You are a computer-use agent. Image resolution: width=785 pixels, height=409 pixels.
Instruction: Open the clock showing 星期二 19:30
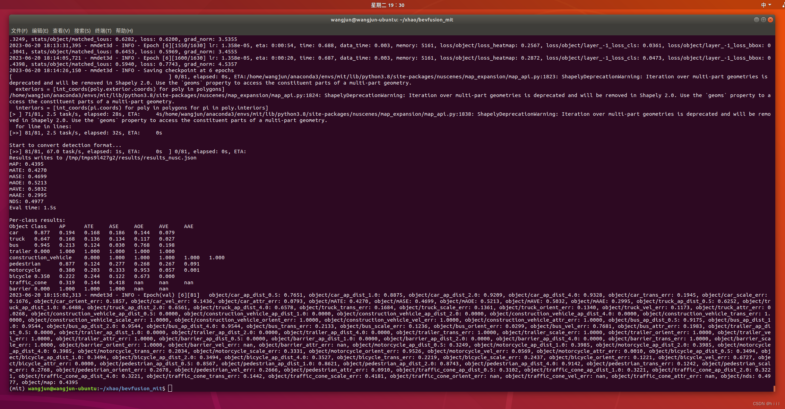click(x=387, y=5)
